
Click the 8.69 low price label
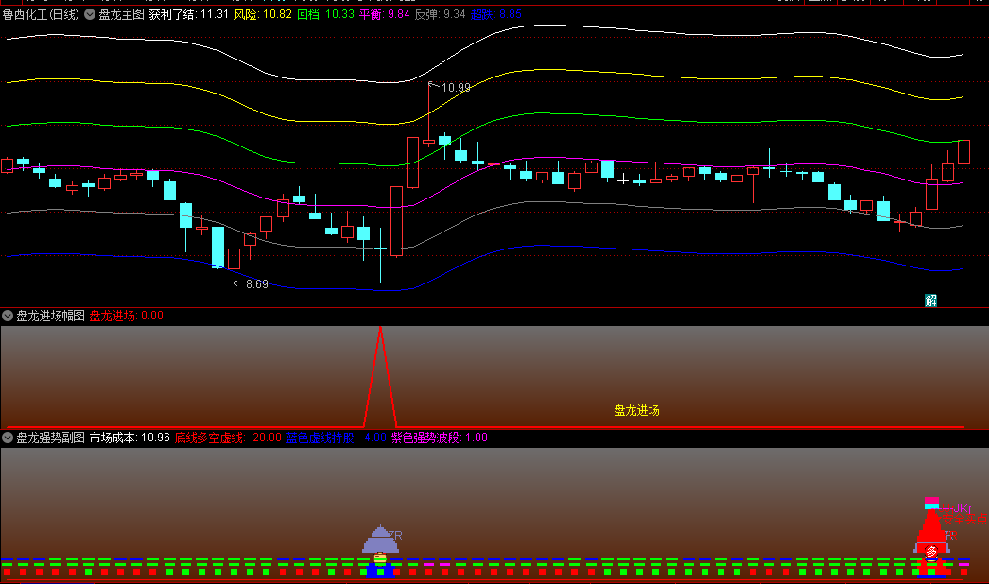(257, 284)
